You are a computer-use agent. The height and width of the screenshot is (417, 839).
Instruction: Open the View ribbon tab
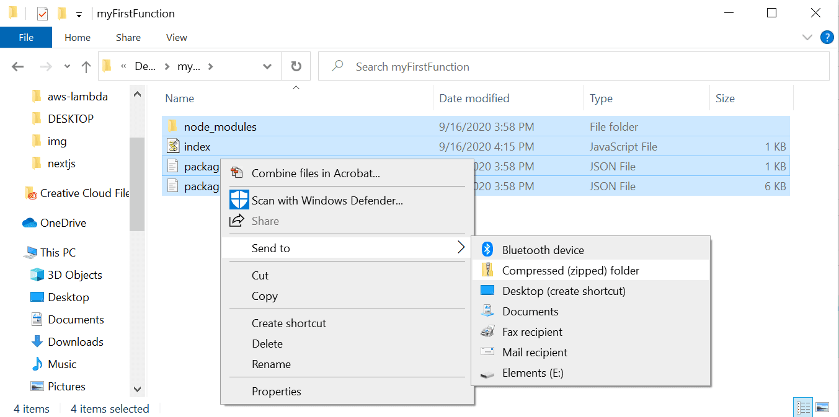click(x=176, y=37)
